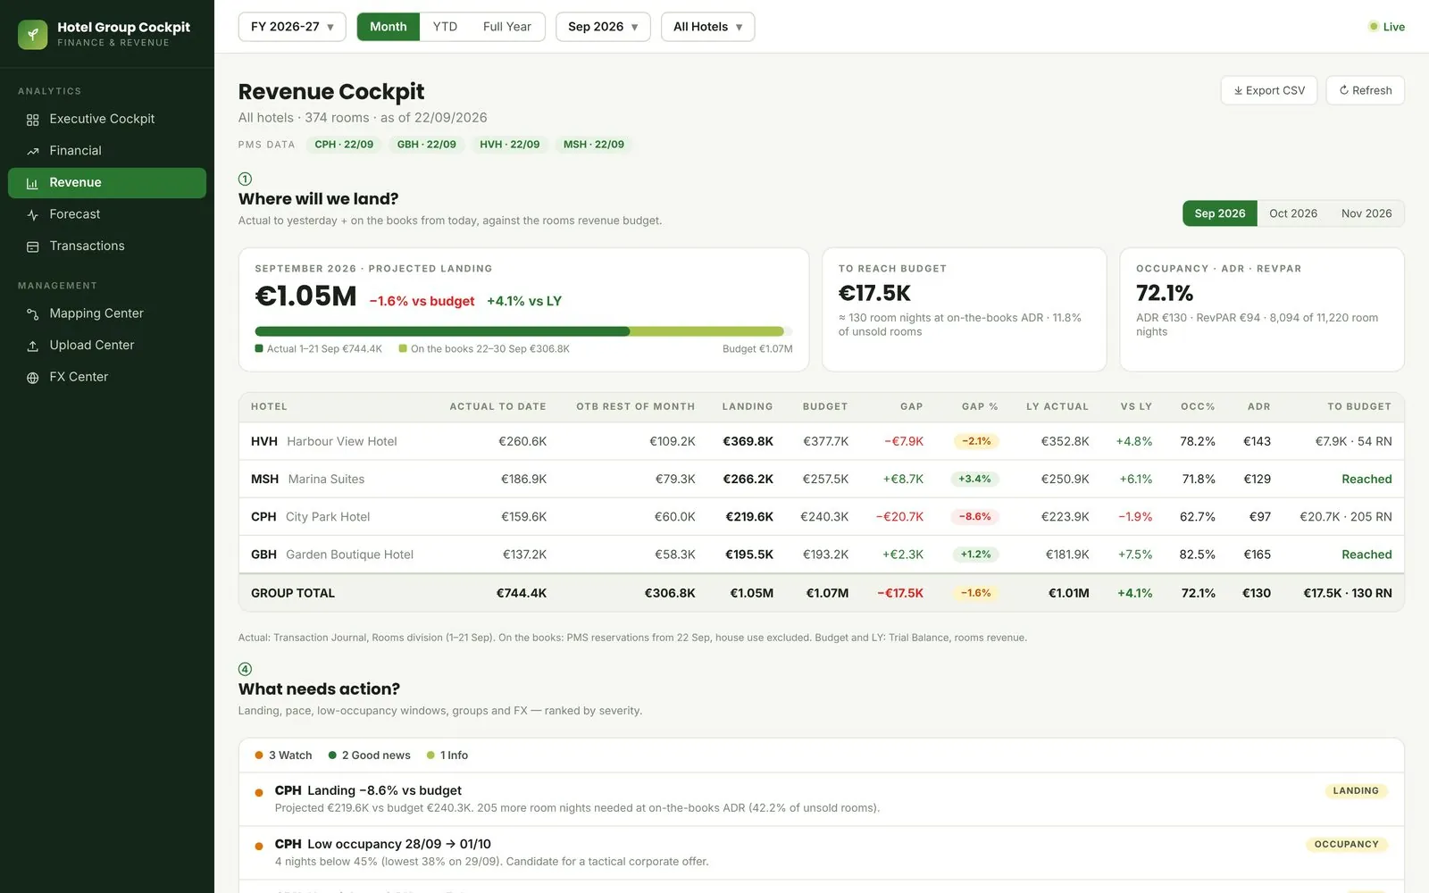Click the Mapping Center icon
This screenshot has height=893, width=1429.
coord(33,314)
